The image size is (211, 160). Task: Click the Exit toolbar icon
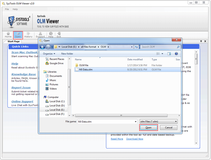coord(59,35)
